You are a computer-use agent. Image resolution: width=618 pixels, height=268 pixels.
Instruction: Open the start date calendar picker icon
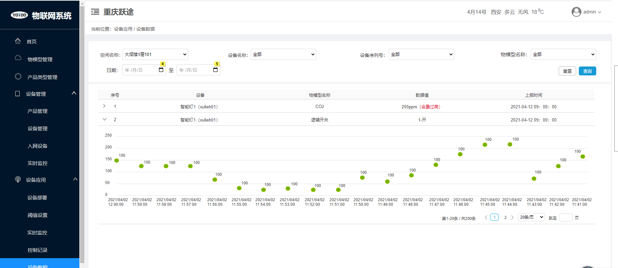tap(161, 70)
